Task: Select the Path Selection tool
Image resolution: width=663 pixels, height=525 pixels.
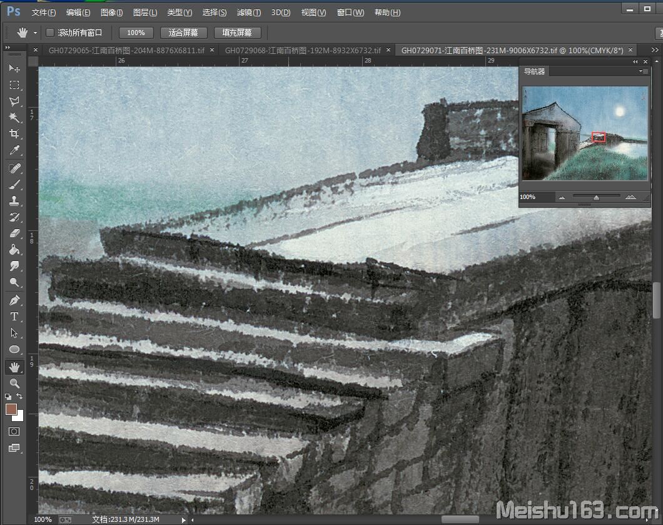Action: pos(14,333)
